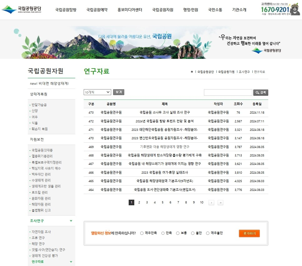Open sidebar item new! 비대면 해양생태계!
This screenshot has width=302, height=266.
[x=49, y=84]
